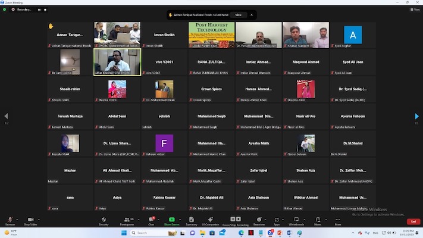Go to next page of participants
423x238 pixels.
click(416, 117)
